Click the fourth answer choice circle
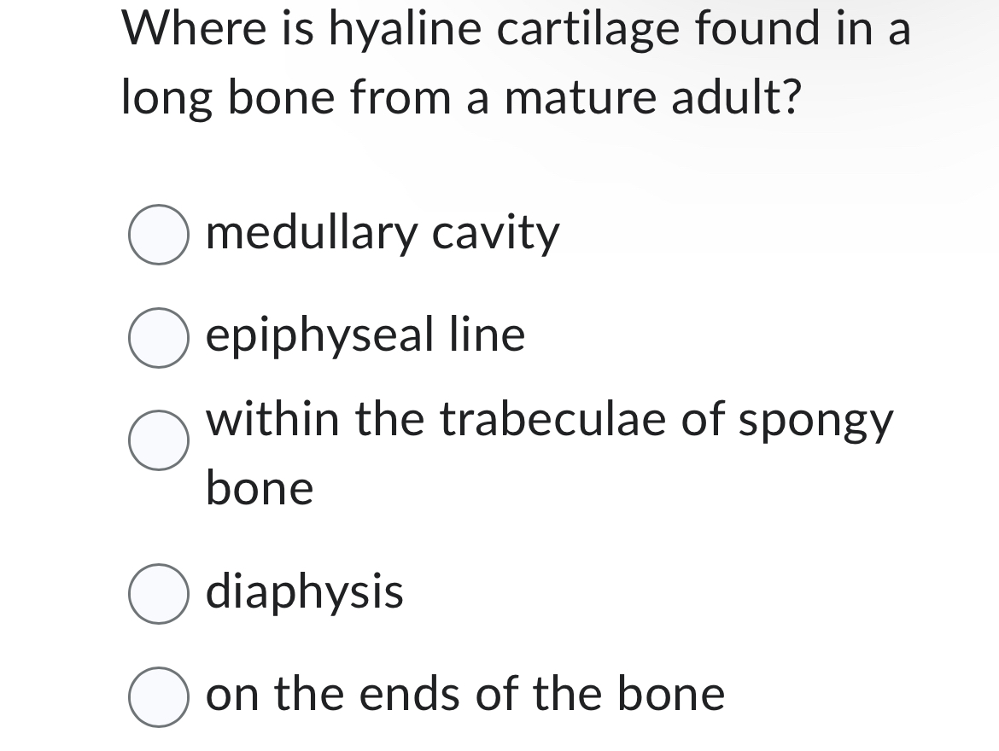This screenshot has width=999, height=751. point(158,592)
